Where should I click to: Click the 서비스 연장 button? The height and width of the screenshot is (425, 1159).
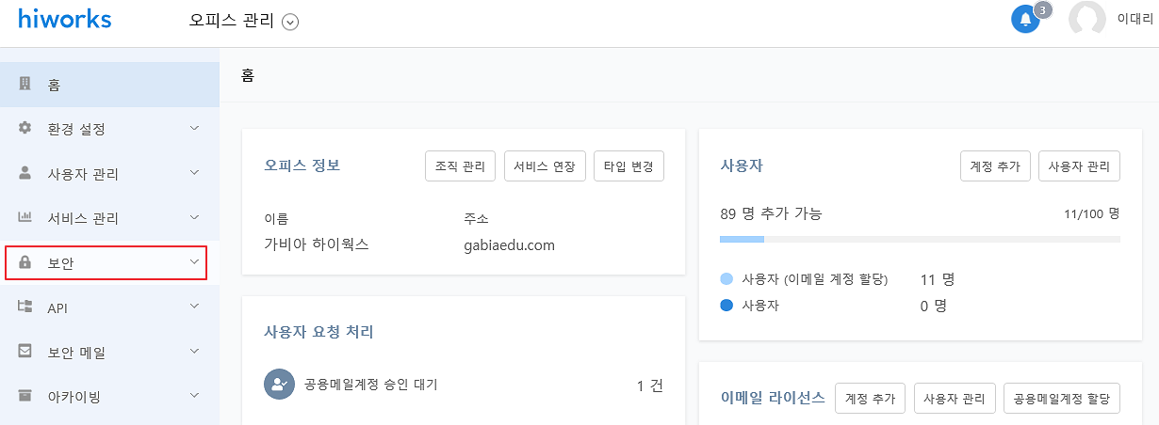click(545, 166)
